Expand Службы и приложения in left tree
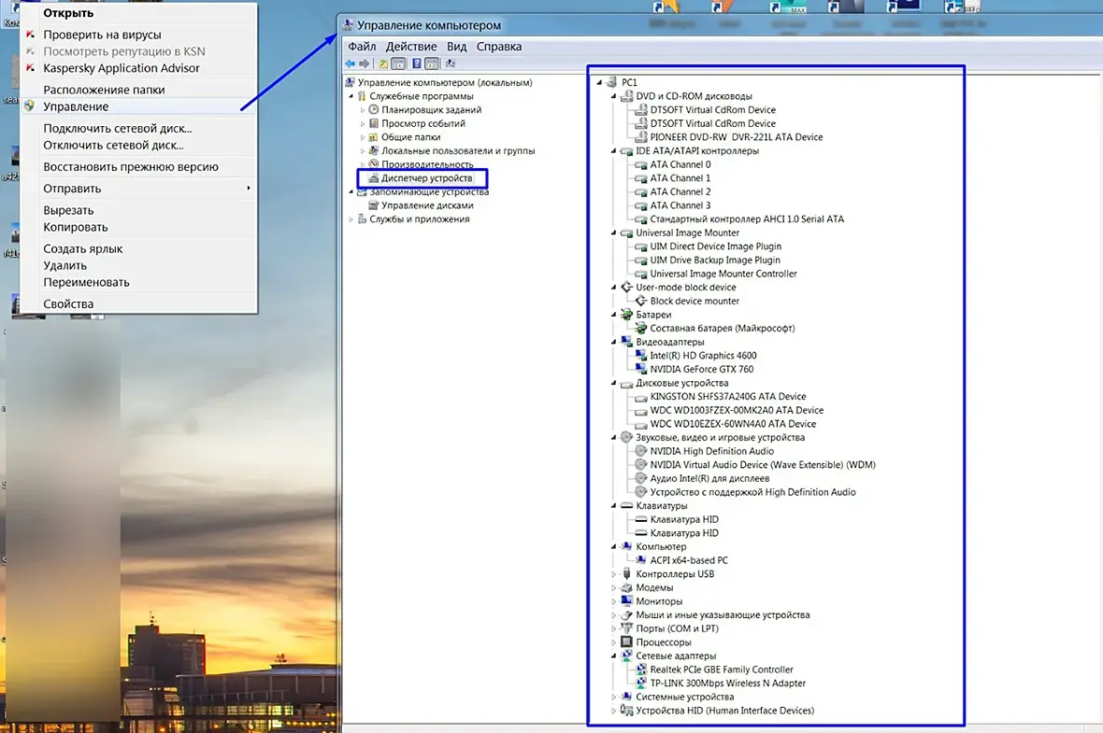Screen dimensions: 1103x733 [x=351, y=219]
